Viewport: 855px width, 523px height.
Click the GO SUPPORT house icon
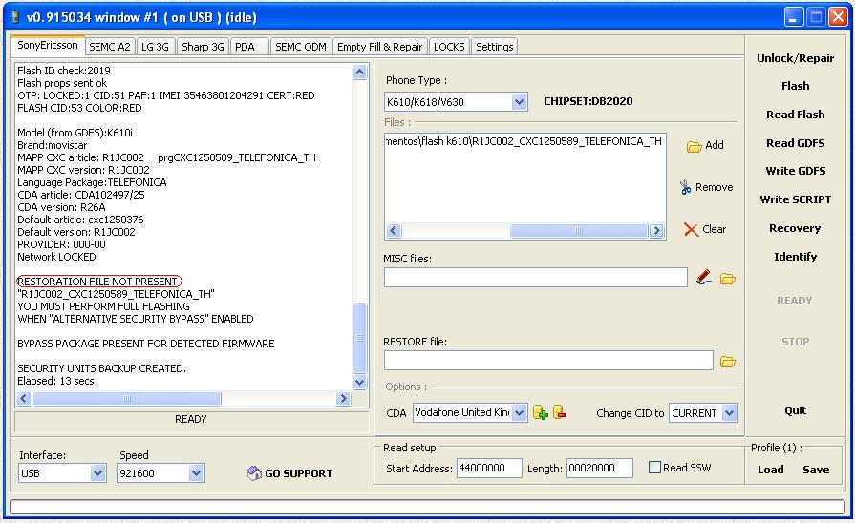254,472
